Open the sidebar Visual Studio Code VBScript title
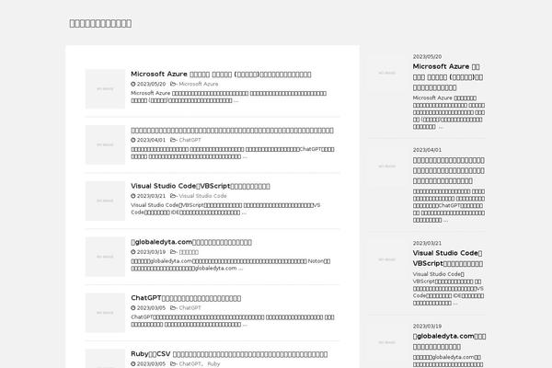The height and width of the screenshot is (368, 552). (x=448, y=259)
